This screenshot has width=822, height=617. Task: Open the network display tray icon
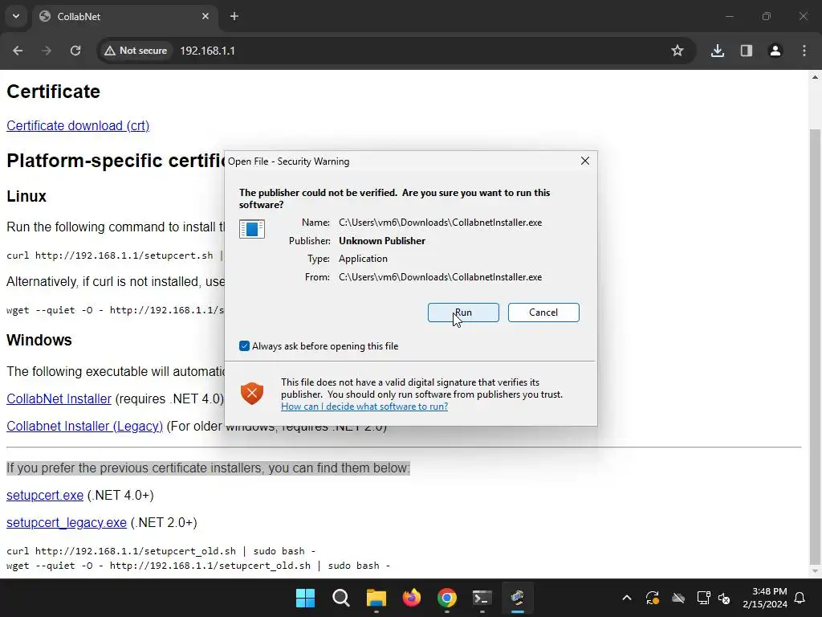703,598
